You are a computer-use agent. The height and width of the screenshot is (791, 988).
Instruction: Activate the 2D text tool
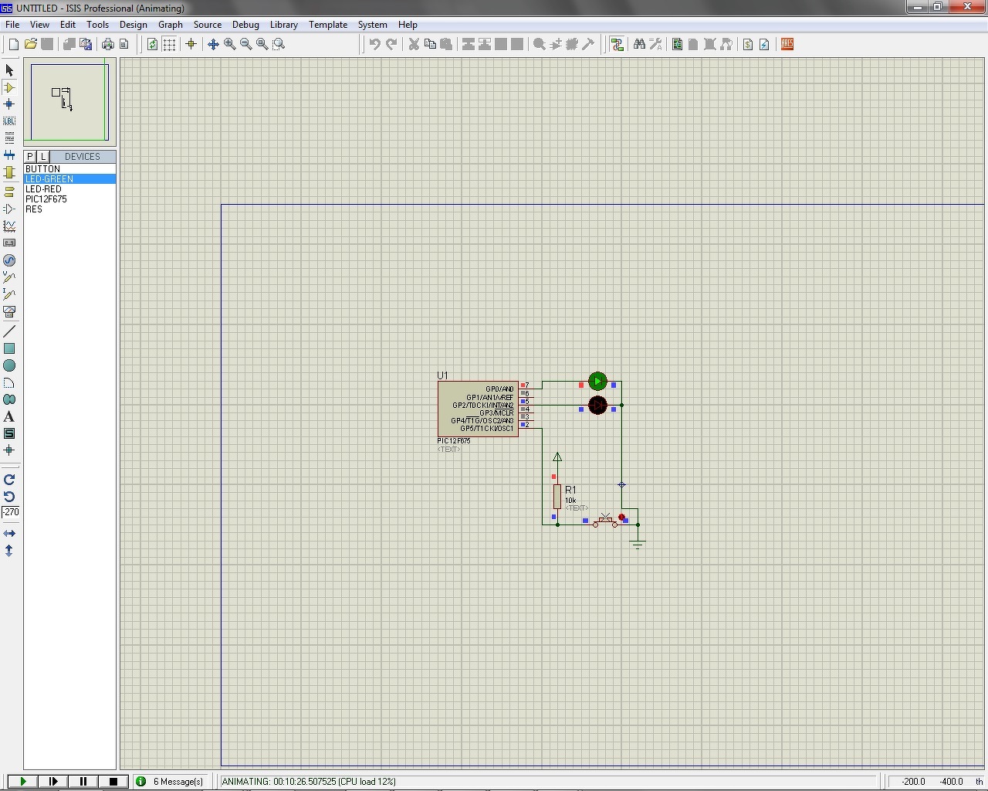[x=9, y=416]
